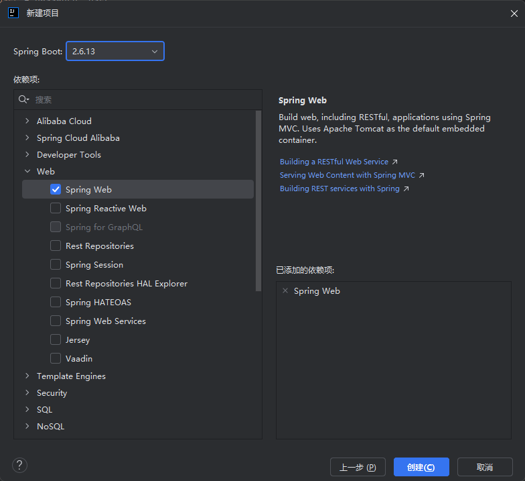The image size is (525, 481).
Task: Click the 依赖项 label
Action: pos(27,79)
